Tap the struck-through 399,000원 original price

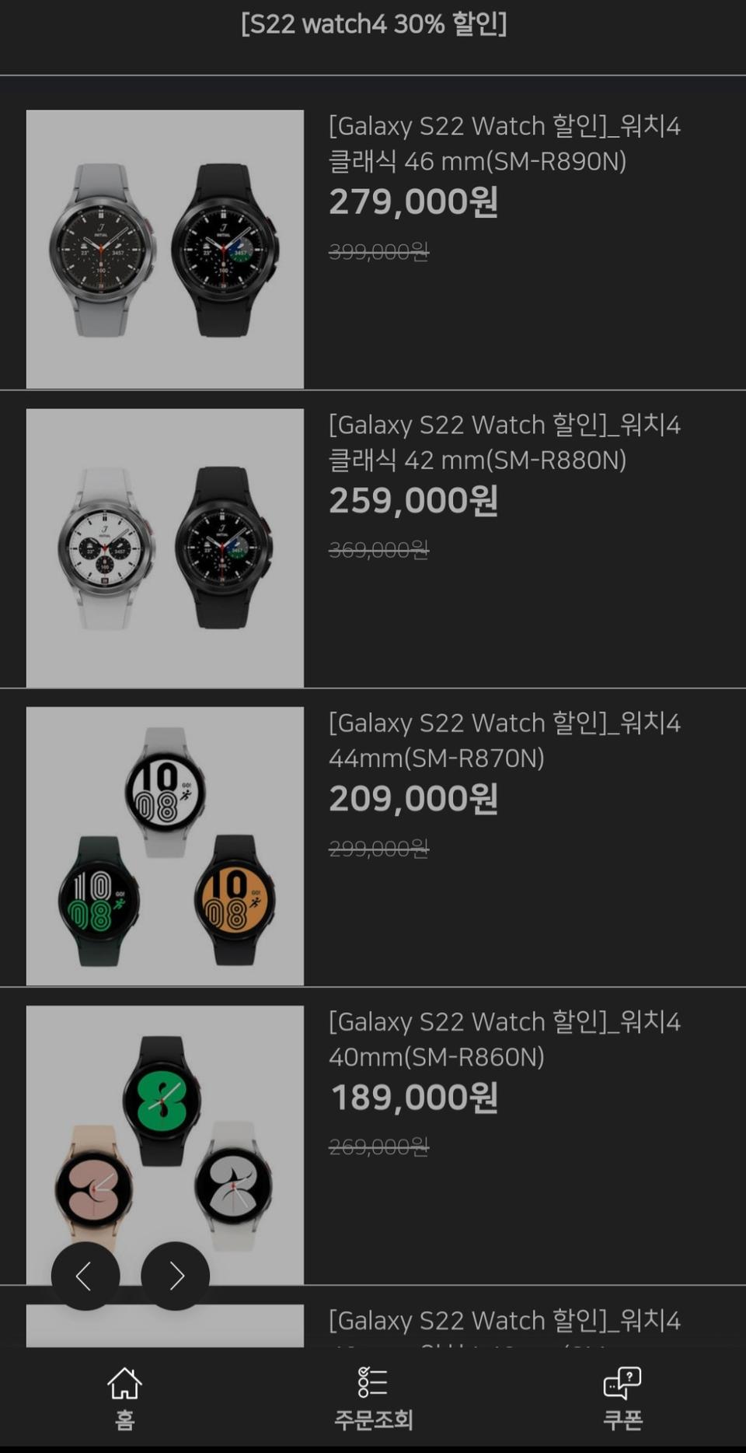click(378, 251)
